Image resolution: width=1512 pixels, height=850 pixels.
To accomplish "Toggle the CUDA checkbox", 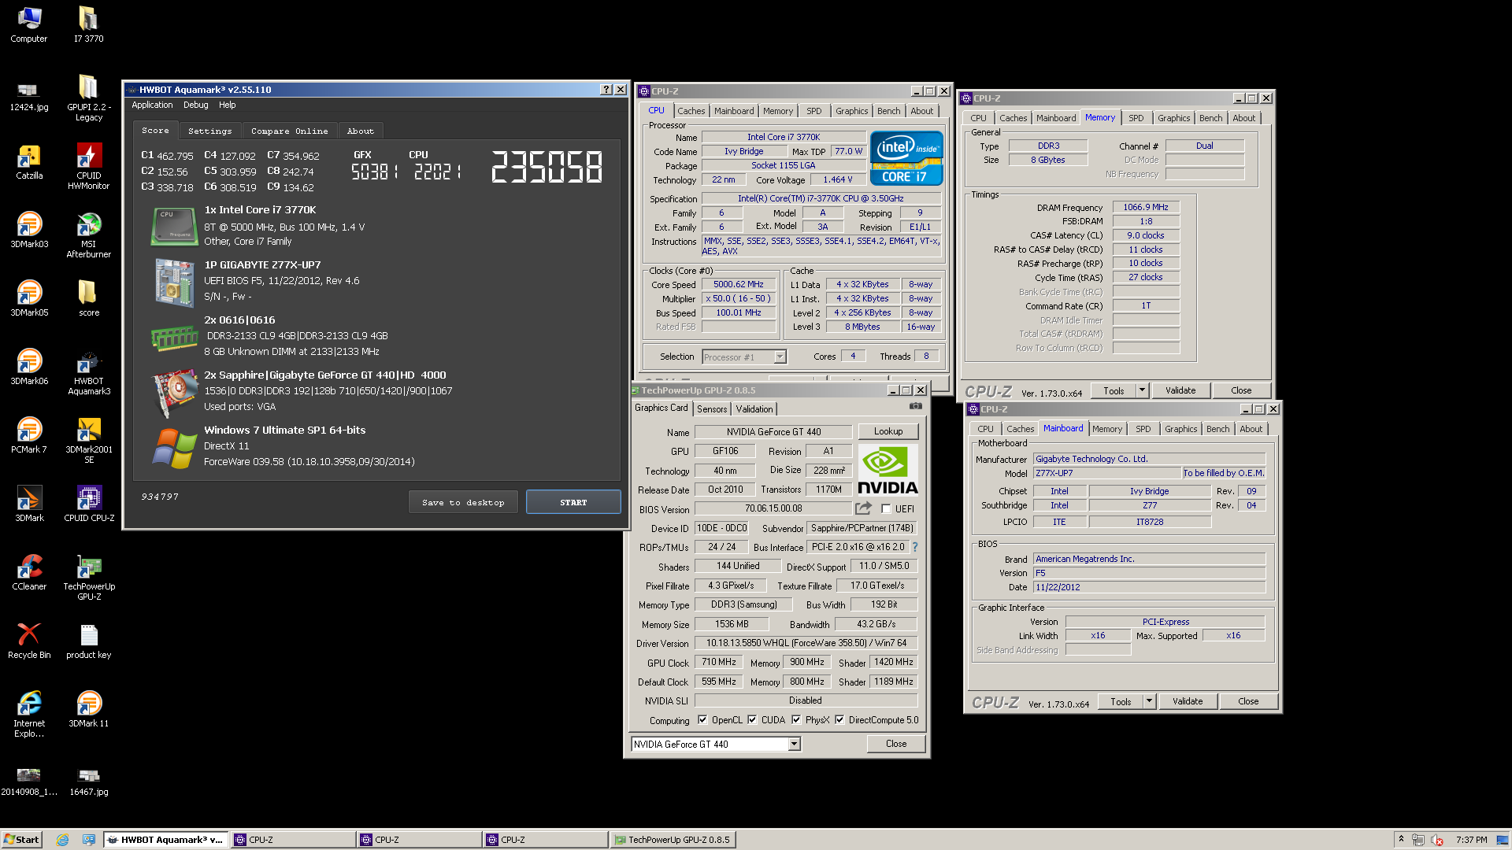I will pyautogui.click(x=752, y=719).
